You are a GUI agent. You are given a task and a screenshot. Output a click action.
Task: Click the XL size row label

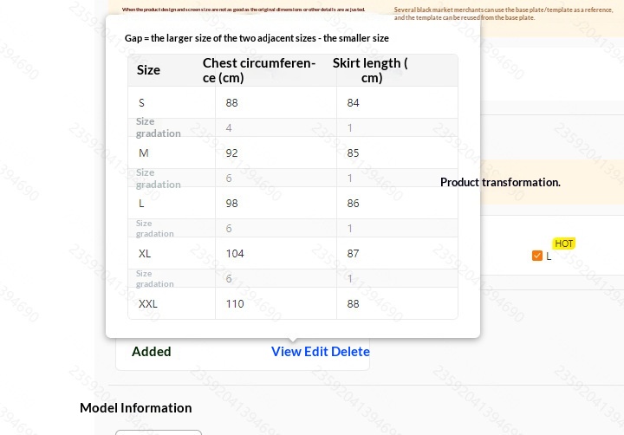click(x=145, y=254)
